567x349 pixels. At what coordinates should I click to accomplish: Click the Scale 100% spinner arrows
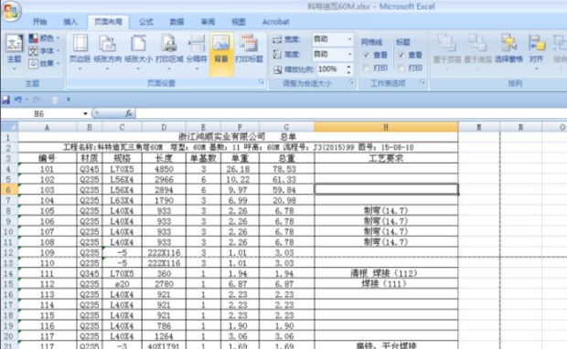pyautogui.click(x=348, y=69)
